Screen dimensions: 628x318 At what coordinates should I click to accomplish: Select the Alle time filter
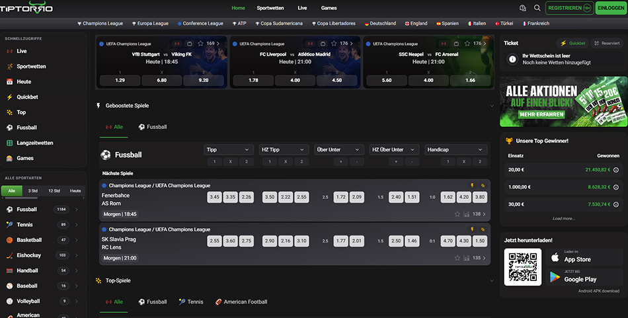coord(12,190)
